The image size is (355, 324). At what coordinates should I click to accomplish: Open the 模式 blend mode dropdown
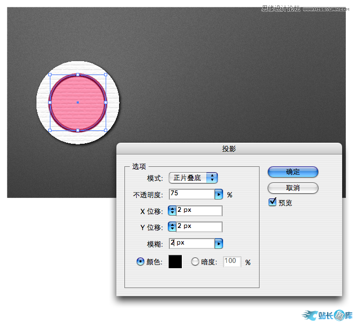[193, 178]
